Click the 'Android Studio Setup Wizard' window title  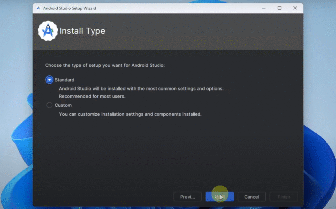(x=70, y=8)
